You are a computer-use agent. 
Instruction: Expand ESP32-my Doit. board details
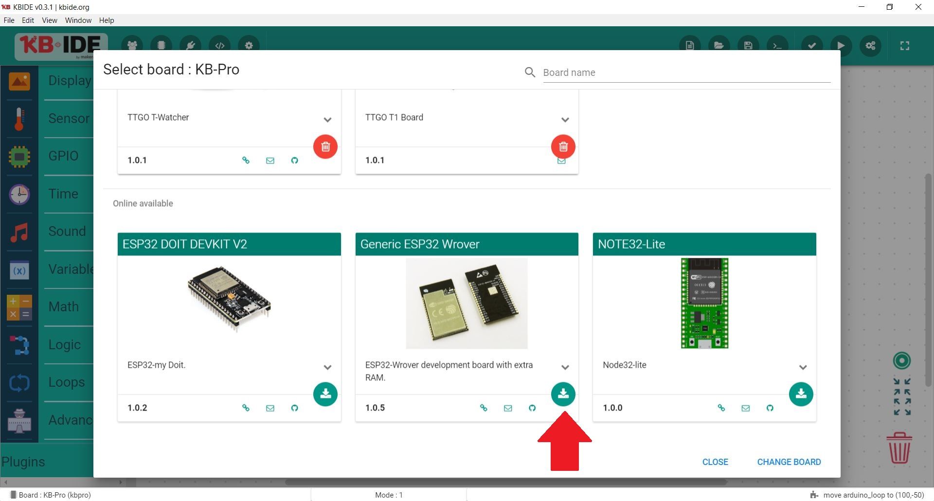click(x=327, y=367)
